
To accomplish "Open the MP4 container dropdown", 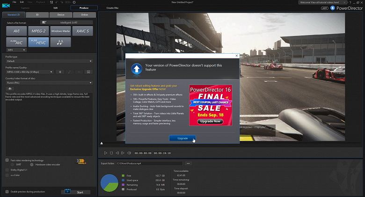I will click(x=15, y=49).
